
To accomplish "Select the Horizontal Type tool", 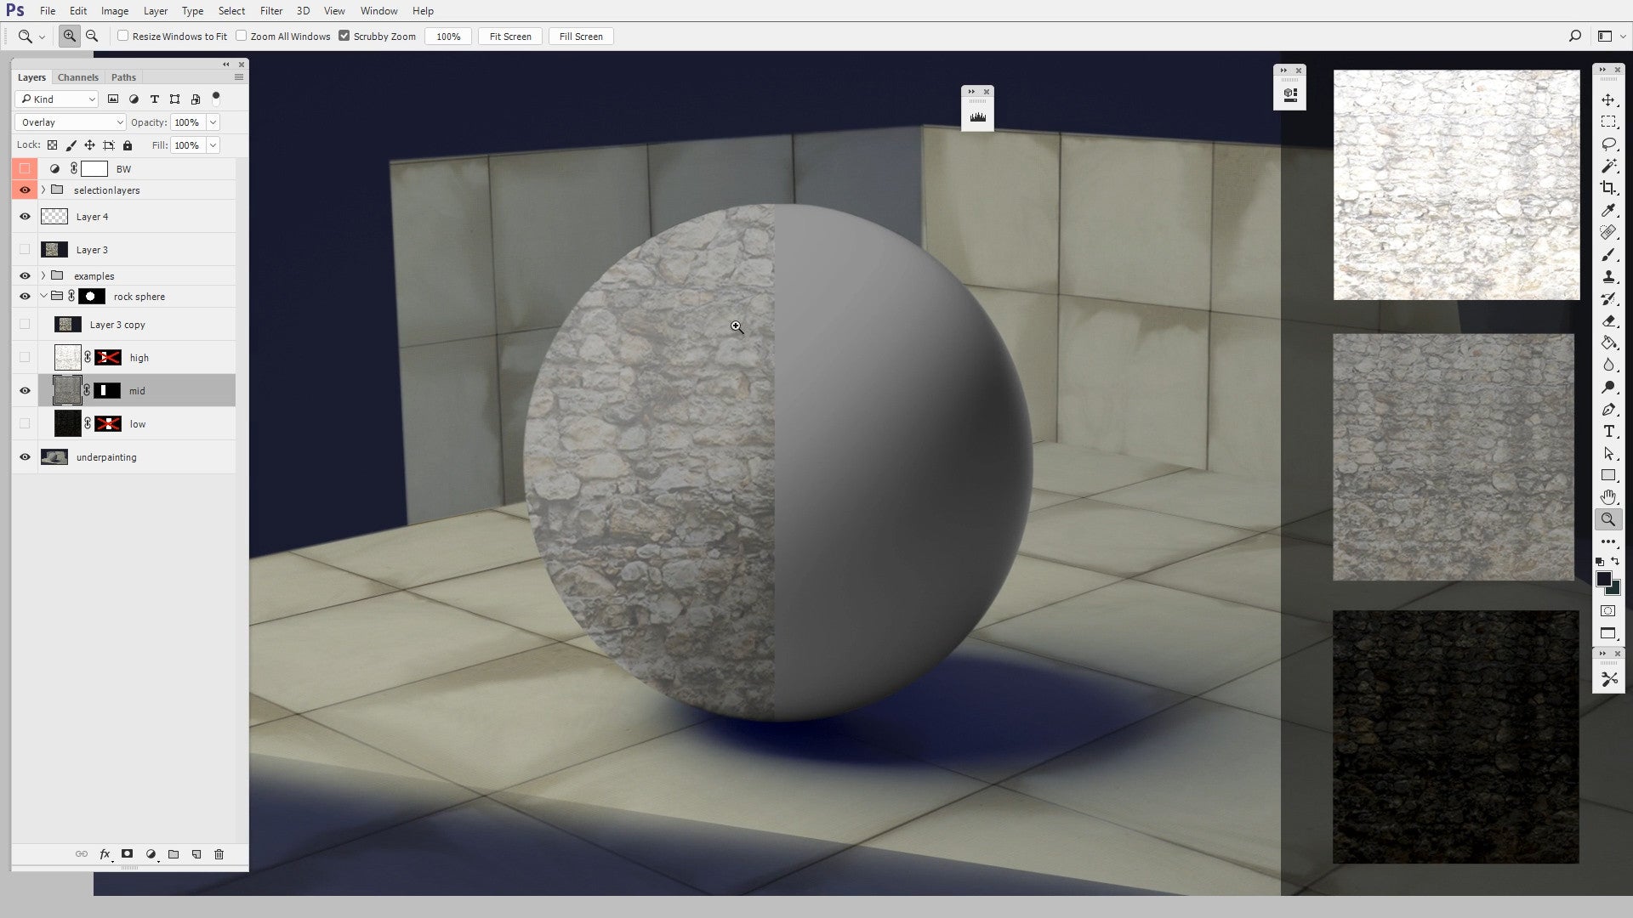I will point(1608,432).
